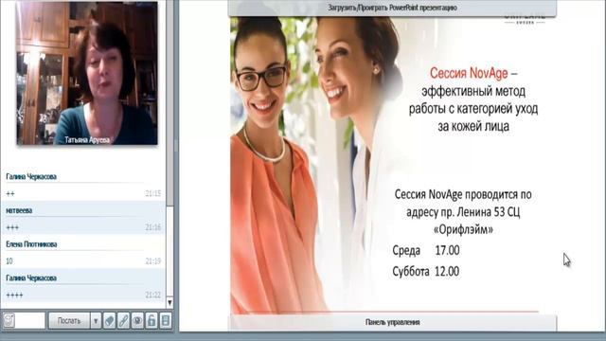Click the sender name Елена Плотникова
Viewport: 606px width, 341px height.
[31, 244]
